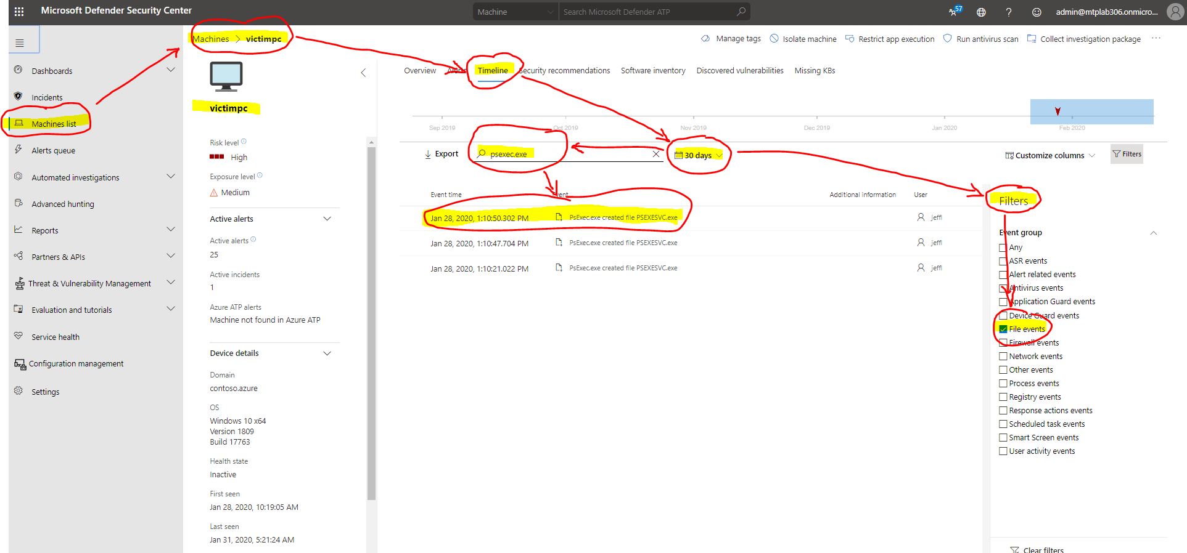Screen dimensions: 1187x553
Task: Open the Customize columns dropdown
Action: coord(1049,155)
